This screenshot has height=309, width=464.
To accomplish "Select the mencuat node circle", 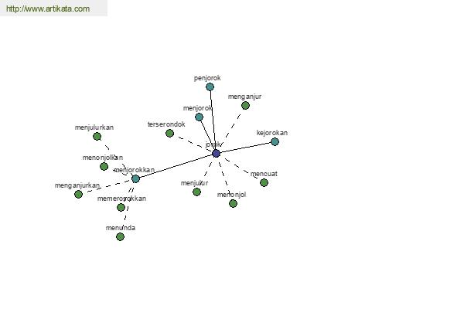I will 264,183.
